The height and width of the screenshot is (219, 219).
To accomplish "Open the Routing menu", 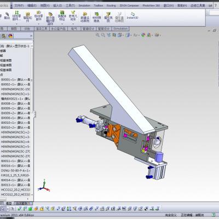I will pyautogui.click(x=111, y=5).
